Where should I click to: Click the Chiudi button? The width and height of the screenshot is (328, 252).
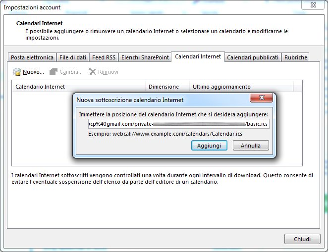302,239
